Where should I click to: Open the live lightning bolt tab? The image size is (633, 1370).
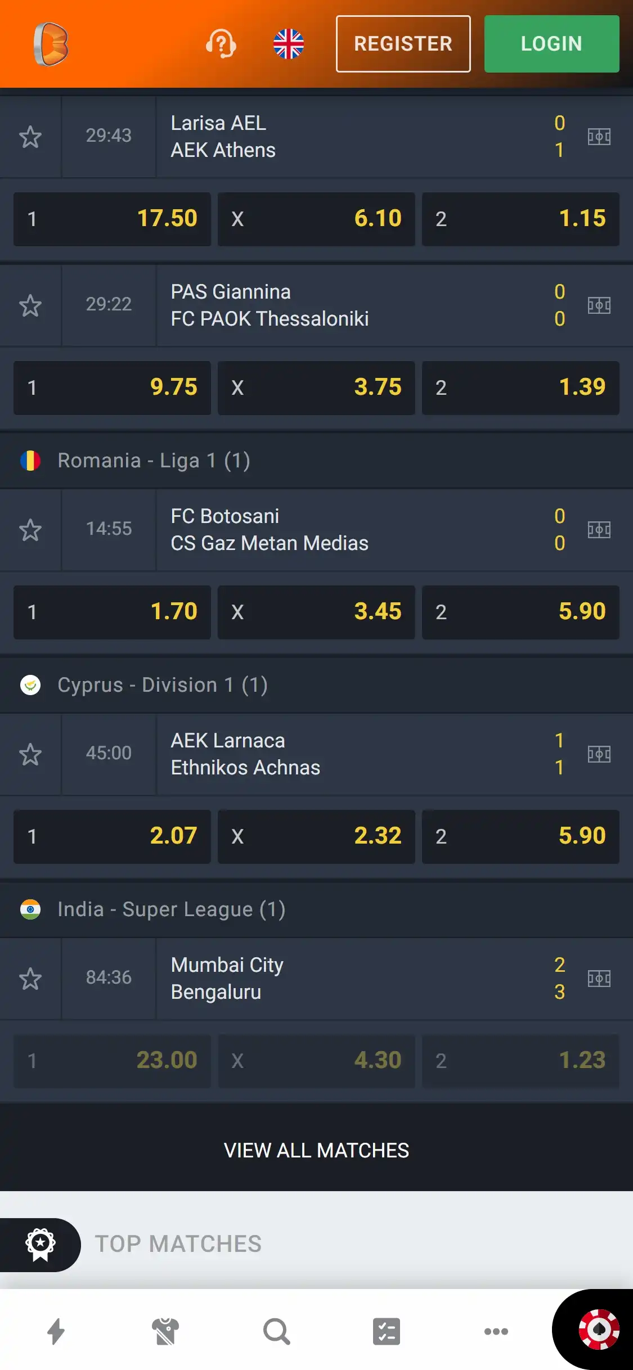(x=56, y=1331)
